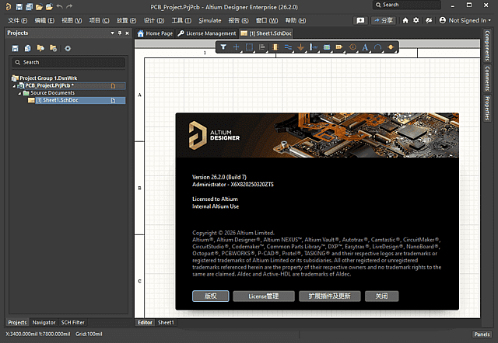This screenshot has height=343, width=498.
Task: Select the Place Wire tool
Action: click(x=288, y=47)
